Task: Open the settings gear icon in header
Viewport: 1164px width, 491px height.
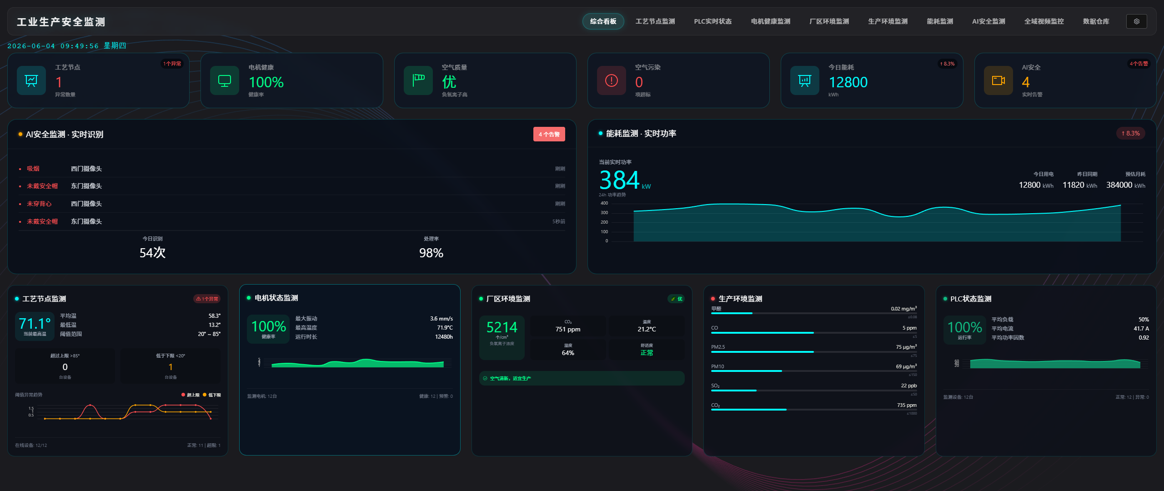Action: pyautogui.click(x=1136, y=21)
